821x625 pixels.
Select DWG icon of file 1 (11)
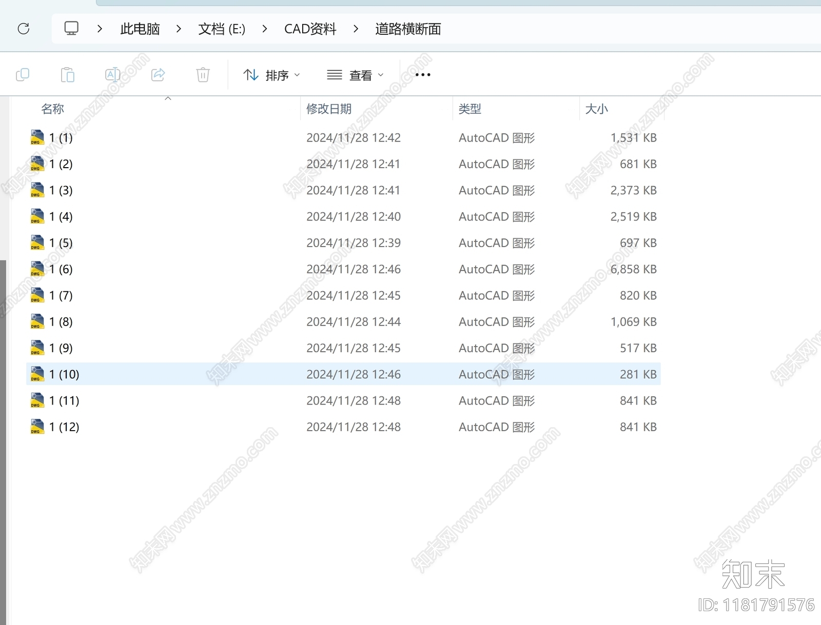pos(37,400)
